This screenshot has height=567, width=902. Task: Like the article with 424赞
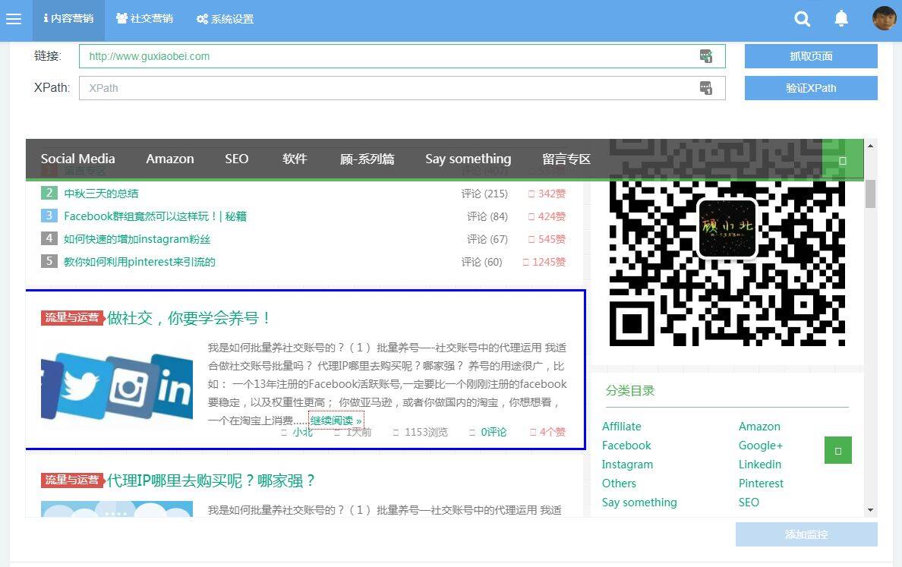point(547,217)
